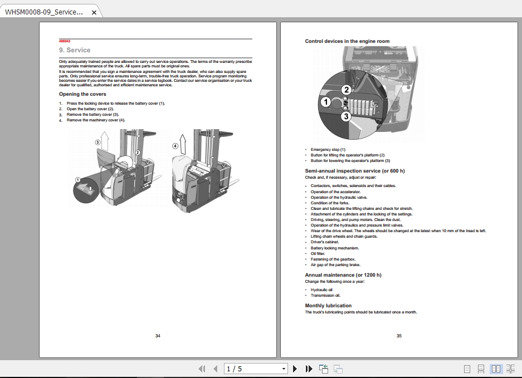
Task: Enable continuous single-page scrolling mode
Action: pos(481,369)
